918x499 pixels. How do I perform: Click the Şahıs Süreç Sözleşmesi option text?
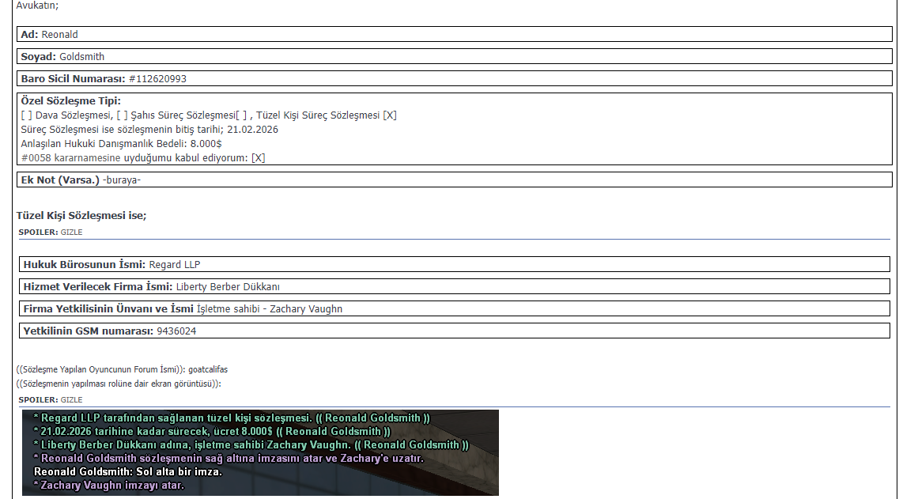point(183,115)
